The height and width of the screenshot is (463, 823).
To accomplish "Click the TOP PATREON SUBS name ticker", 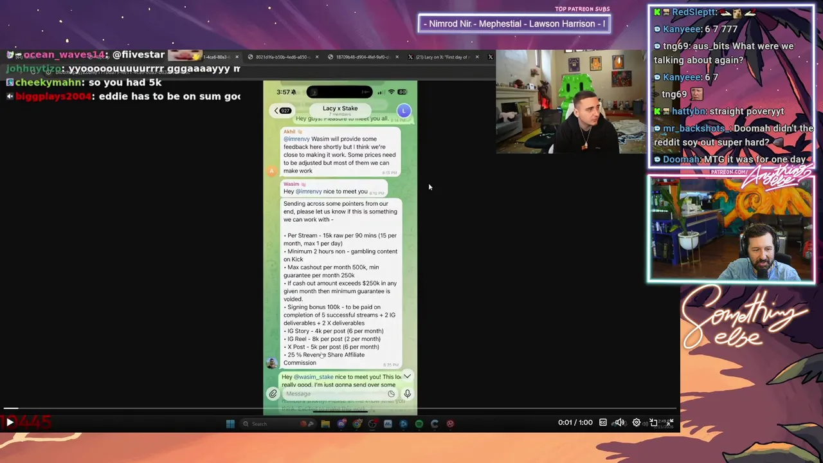I will [x=514, y=24].
